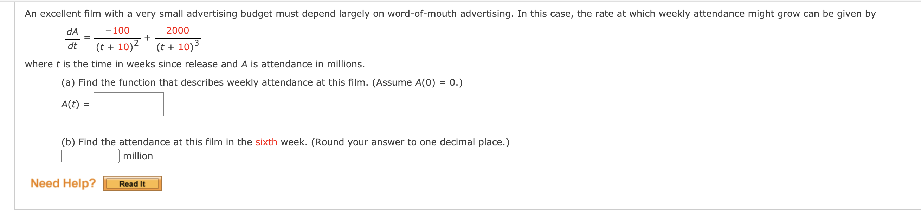Select the red fraction term 2000
Screen dimensions: 921x214
pos(178,31)
